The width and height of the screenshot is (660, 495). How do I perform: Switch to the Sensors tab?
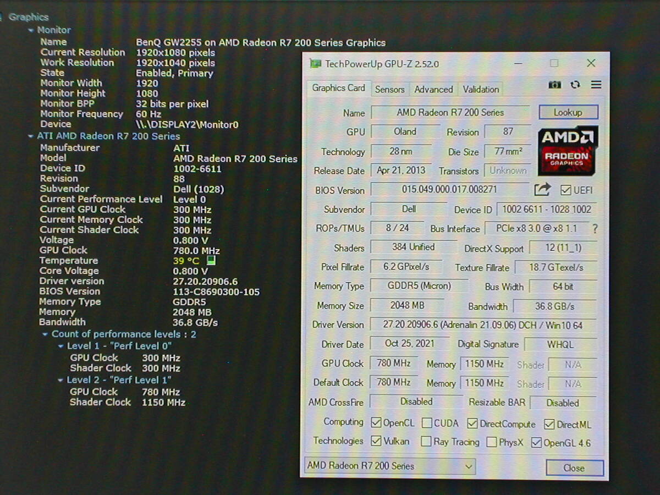pos(390,89)
